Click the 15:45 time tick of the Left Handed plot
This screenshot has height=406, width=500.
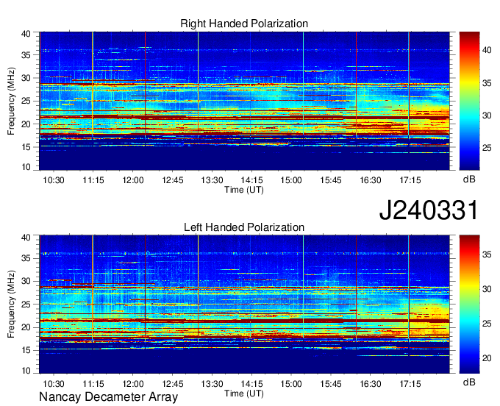click(331, 384)
